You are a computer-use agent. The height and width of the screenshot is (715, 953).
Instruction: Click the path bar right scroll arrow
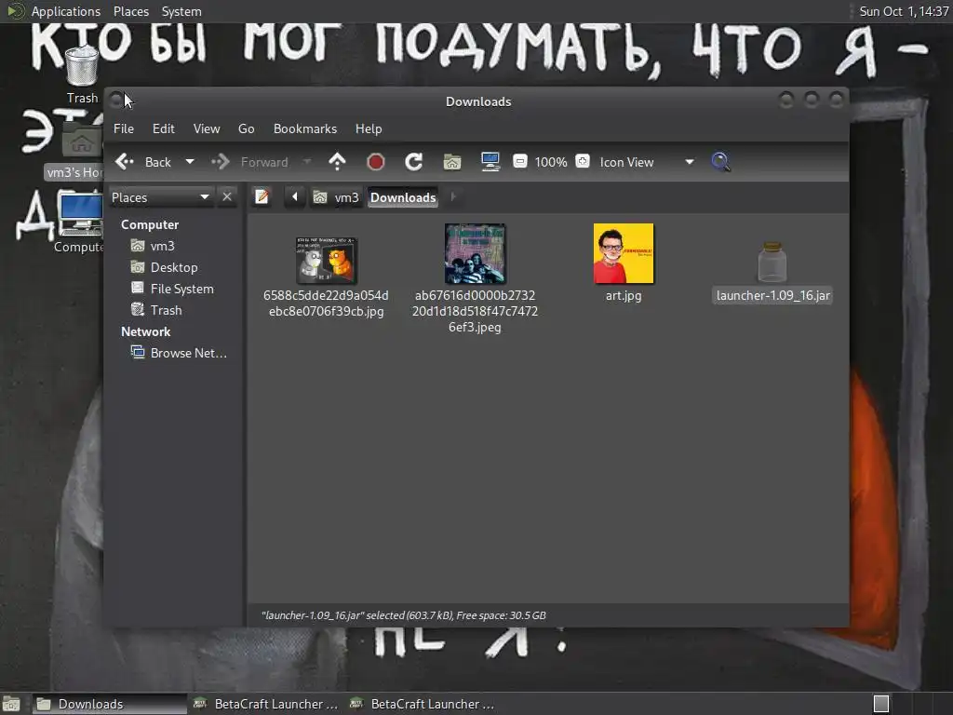pyautogui.click(x=453, y=197)
